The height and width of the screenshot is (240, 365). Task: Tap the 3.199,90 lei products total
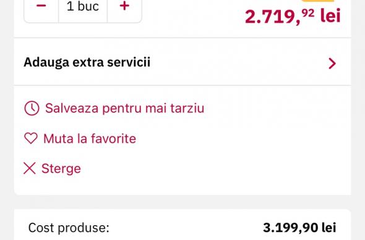pyautogui.click(x=299, y=228)
